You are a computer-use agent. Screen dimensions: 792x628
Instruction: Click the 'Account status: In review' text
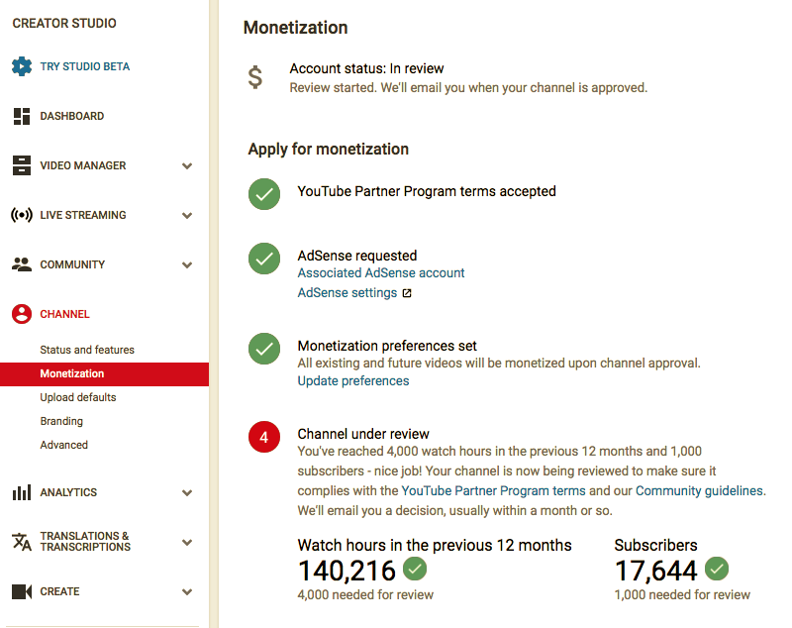(x=366, y=68)
